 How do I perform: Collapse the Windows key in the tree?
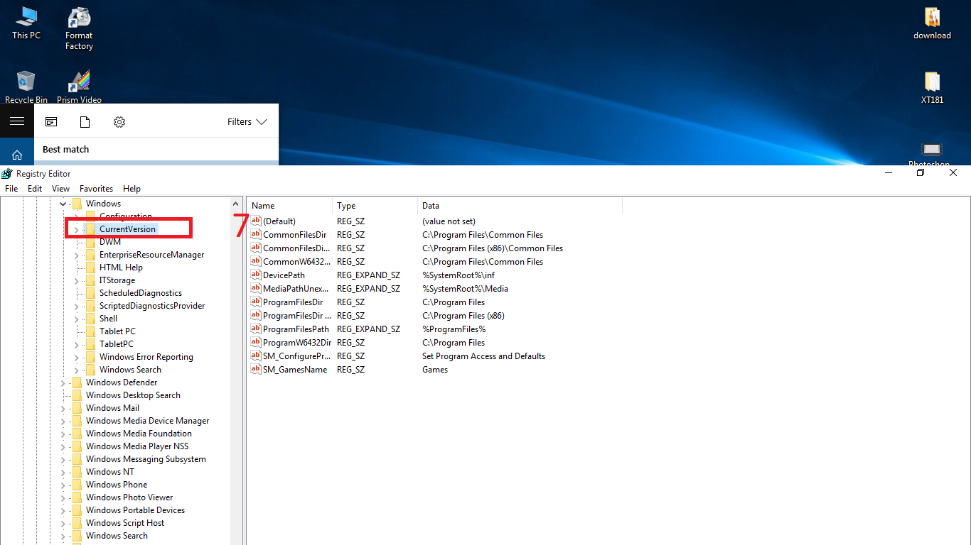tap(63, 204)
